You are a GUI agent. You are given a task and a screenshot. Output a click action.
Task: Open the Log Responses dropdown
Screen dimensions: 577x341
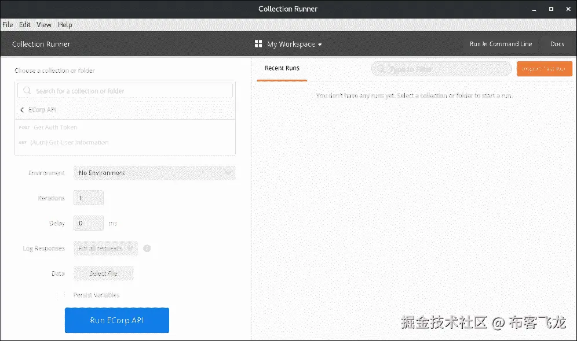coord(105,248)
